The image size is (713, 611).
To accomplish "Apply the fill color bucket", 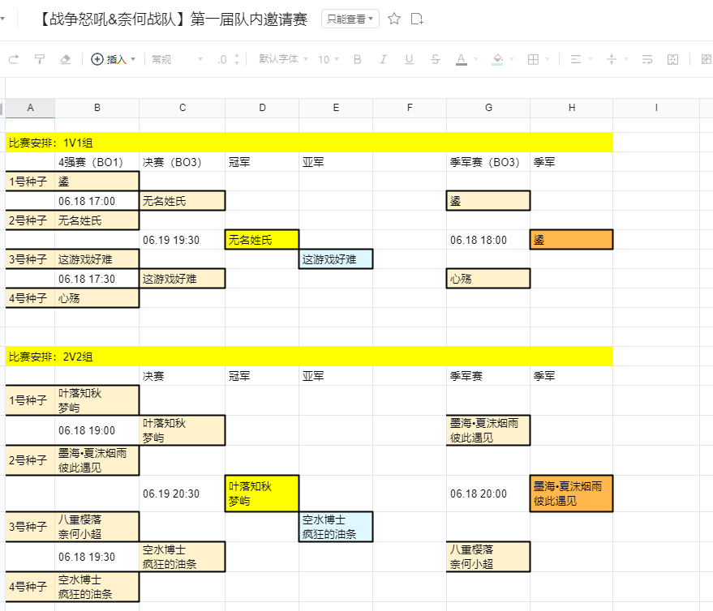I will pos(497,59).
